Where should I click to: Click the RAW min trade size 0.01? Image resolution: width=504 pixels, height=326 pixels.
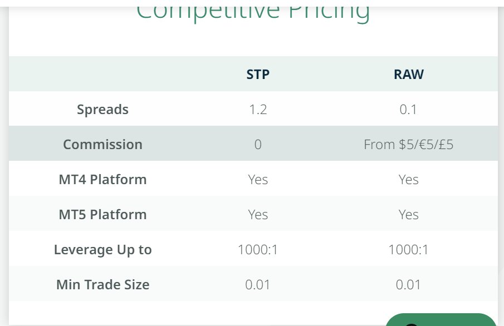tap(408, 285)
